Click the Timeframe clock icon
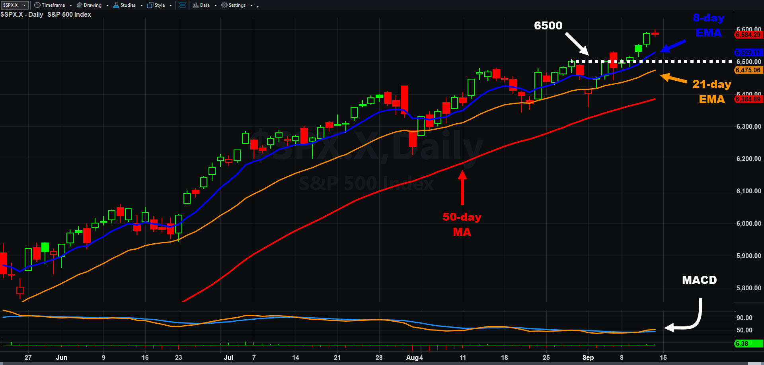The image size is (764, 365). click(37, 5)
